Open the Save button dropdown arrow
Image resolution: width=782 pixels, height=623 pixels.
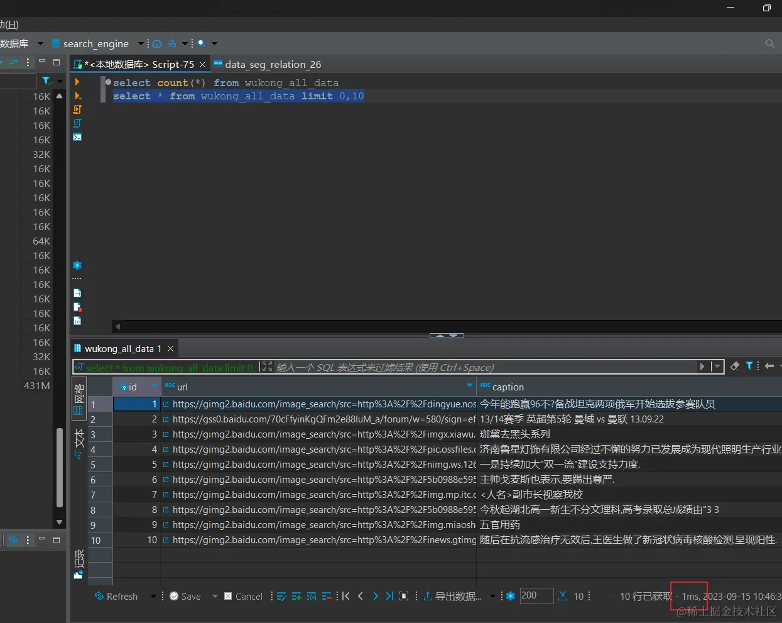215,596
